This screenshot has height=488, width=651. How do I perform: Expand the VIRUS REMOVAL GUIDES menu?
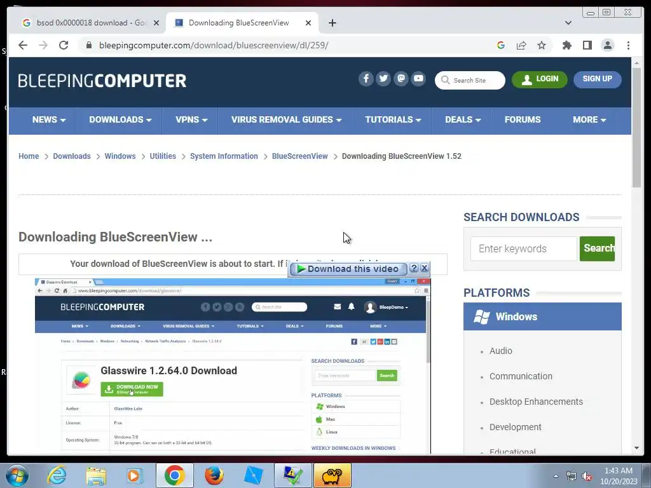tap(287, 120)
